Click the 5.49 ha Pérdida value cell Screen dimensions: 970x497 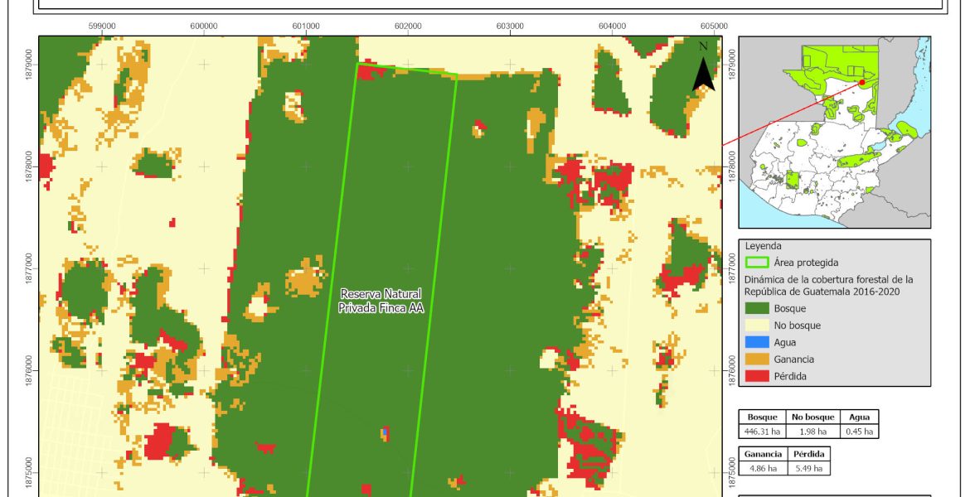pos(807,469)
